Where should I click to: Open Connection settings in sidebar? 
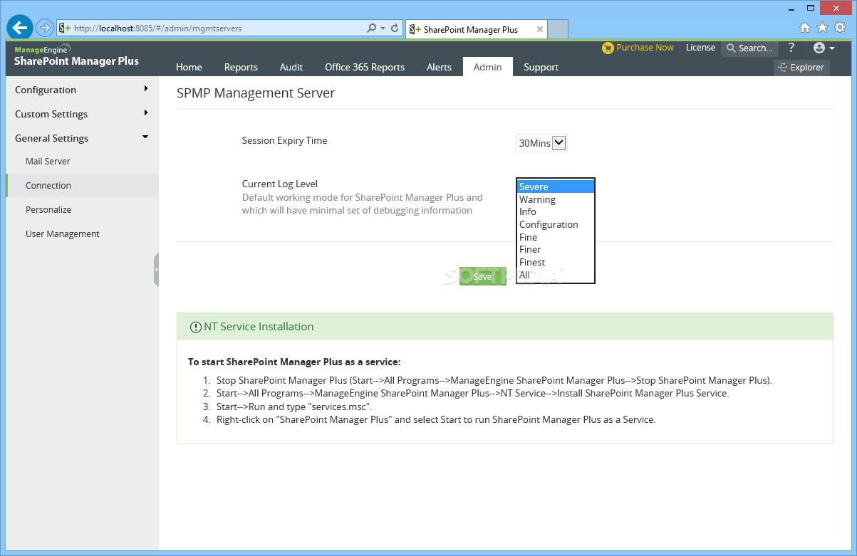tap(82, 185)
